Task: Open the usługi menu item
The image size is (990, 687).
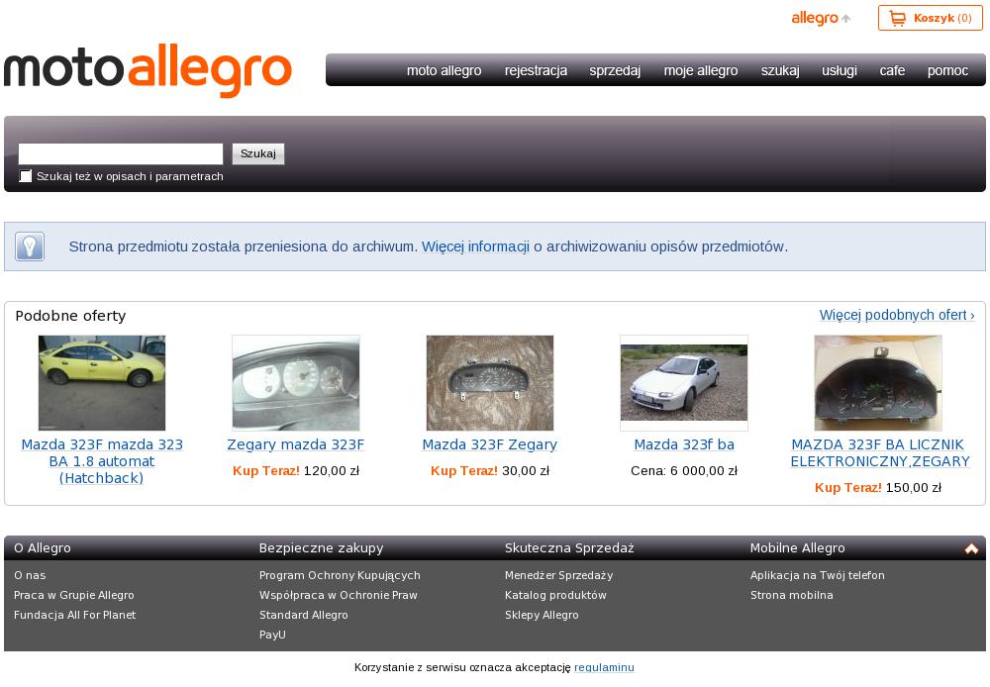Action: [x=840, y=70]
